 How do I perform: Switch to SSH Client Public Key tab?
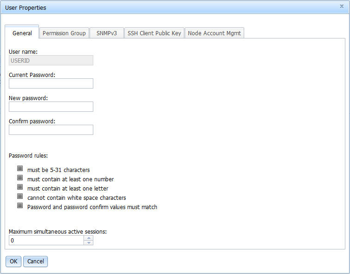point(154,33)
